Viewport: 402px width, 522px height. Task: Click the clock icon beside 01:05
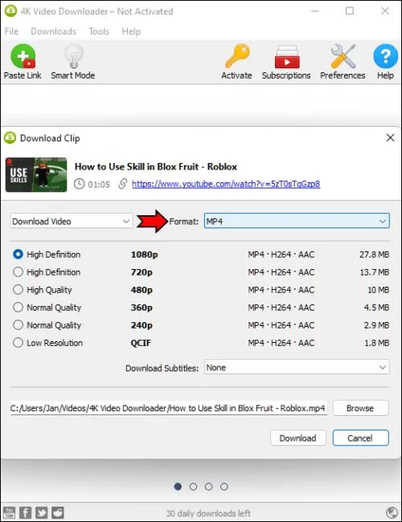80,184
